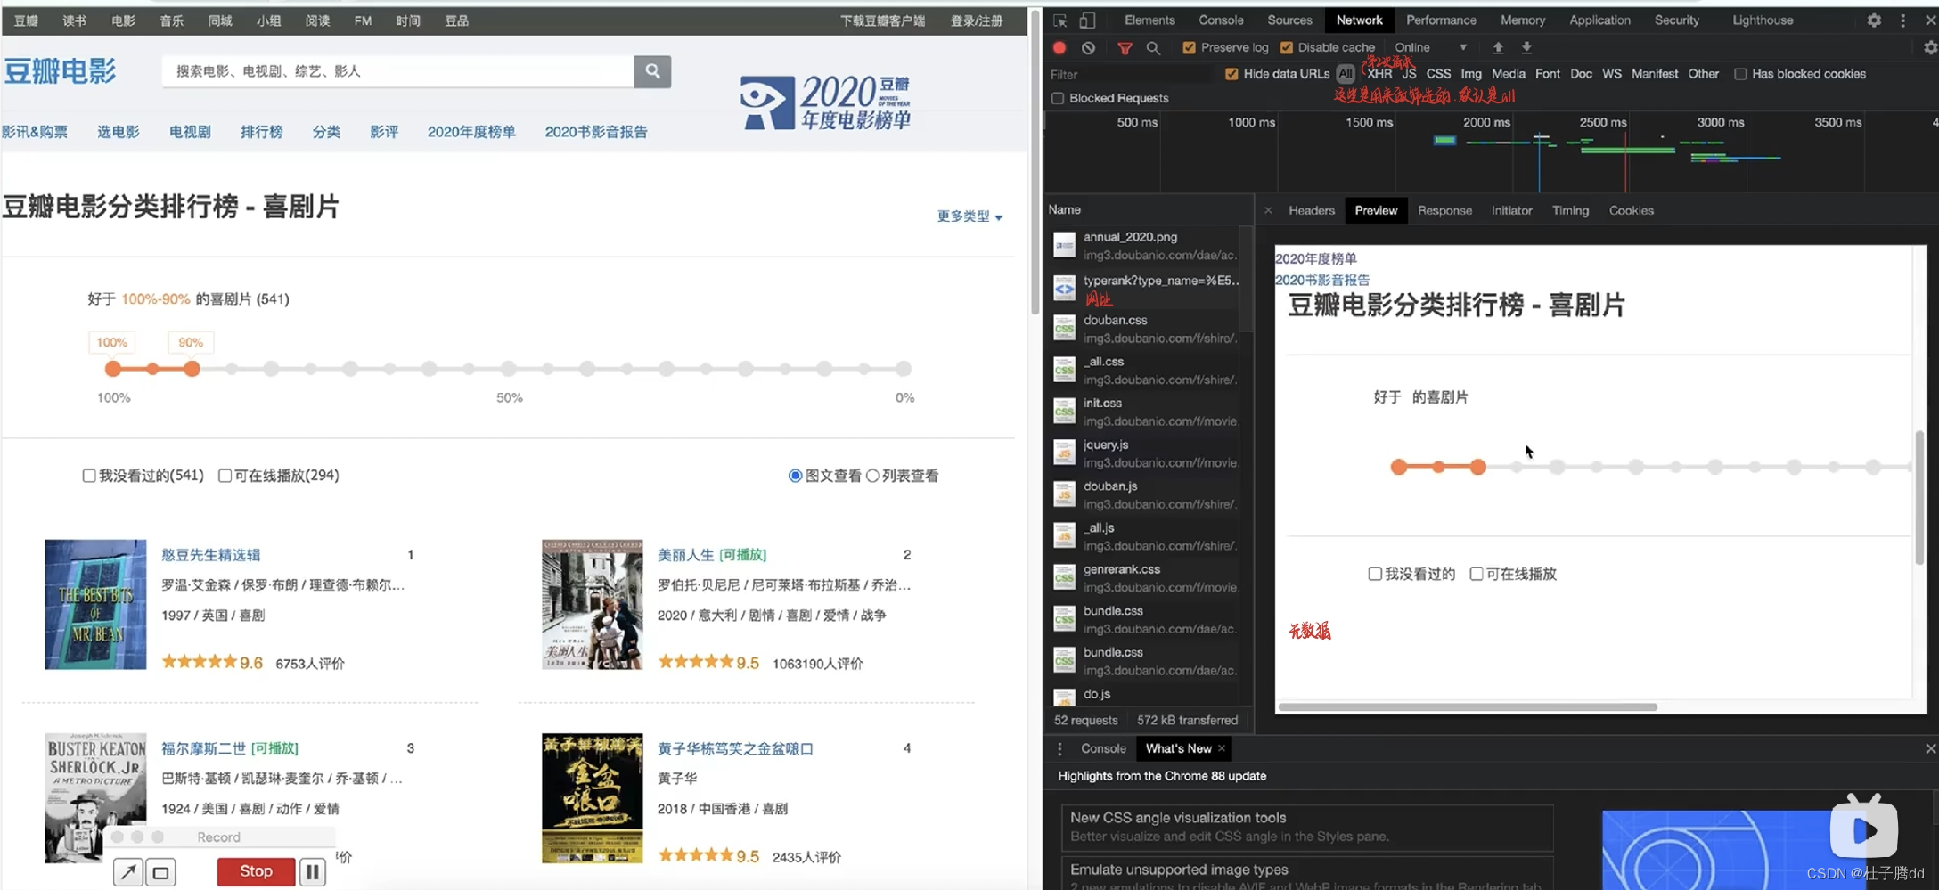Click the import HAR upload icon

[1498, 48]
